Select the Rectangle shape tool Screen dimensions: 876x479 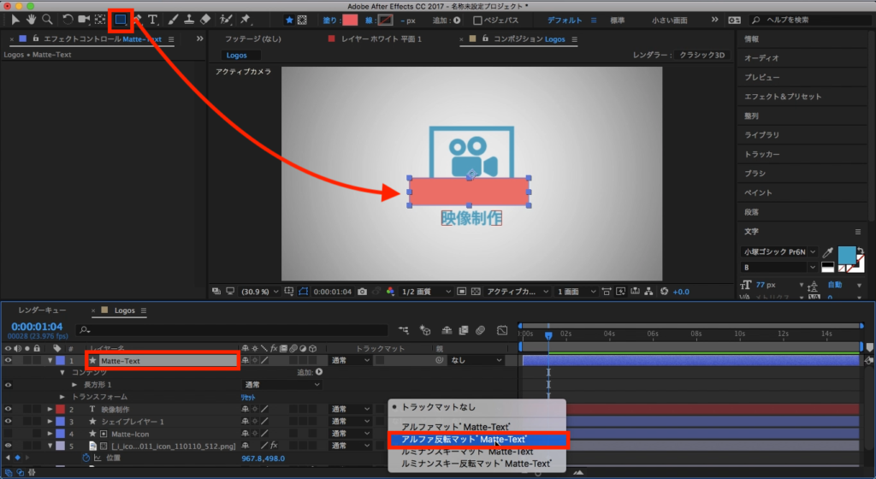point(121,19)
